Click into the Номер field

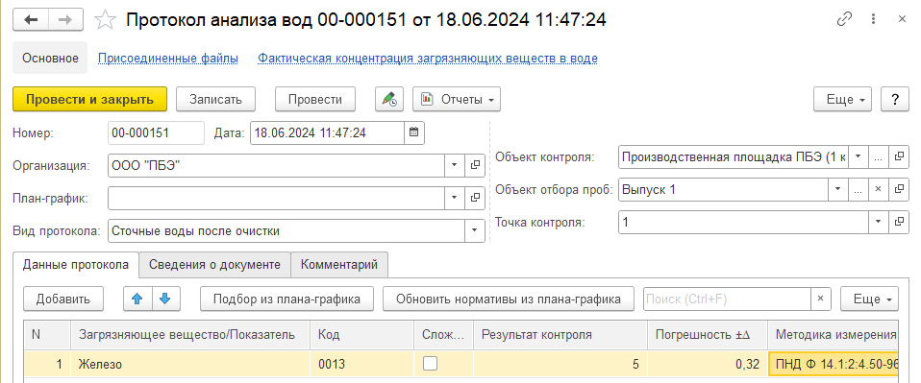click(157, 132)
